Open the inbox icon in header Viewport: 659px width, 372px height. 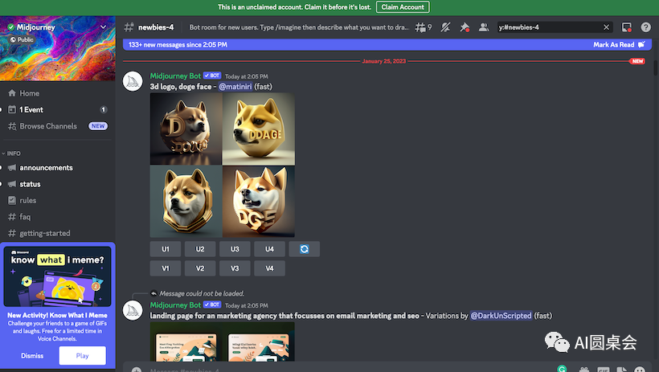626,27
